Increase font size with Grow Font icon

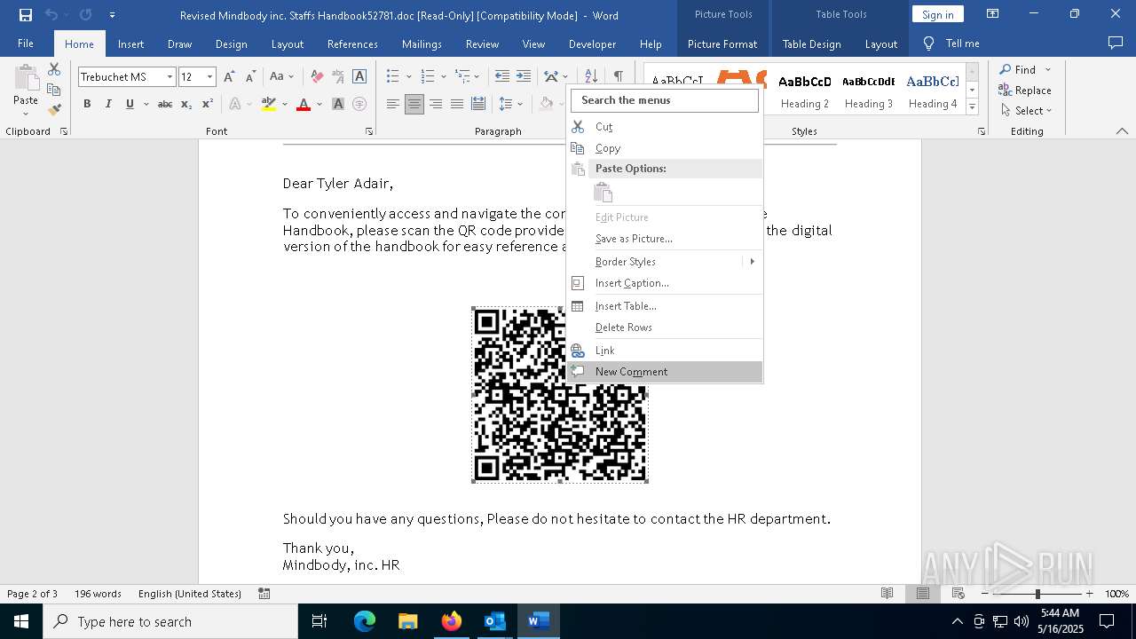click(x=230, y=77)
